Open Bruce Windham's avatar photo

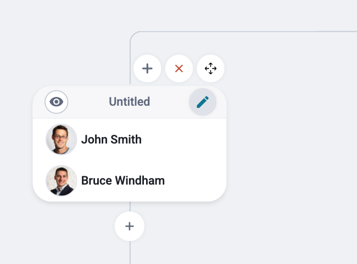[62, 180]
